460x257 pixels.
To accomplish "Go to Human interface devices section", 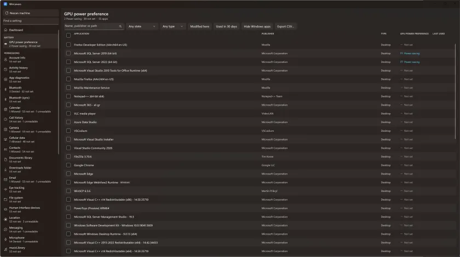I will (30, 209).
